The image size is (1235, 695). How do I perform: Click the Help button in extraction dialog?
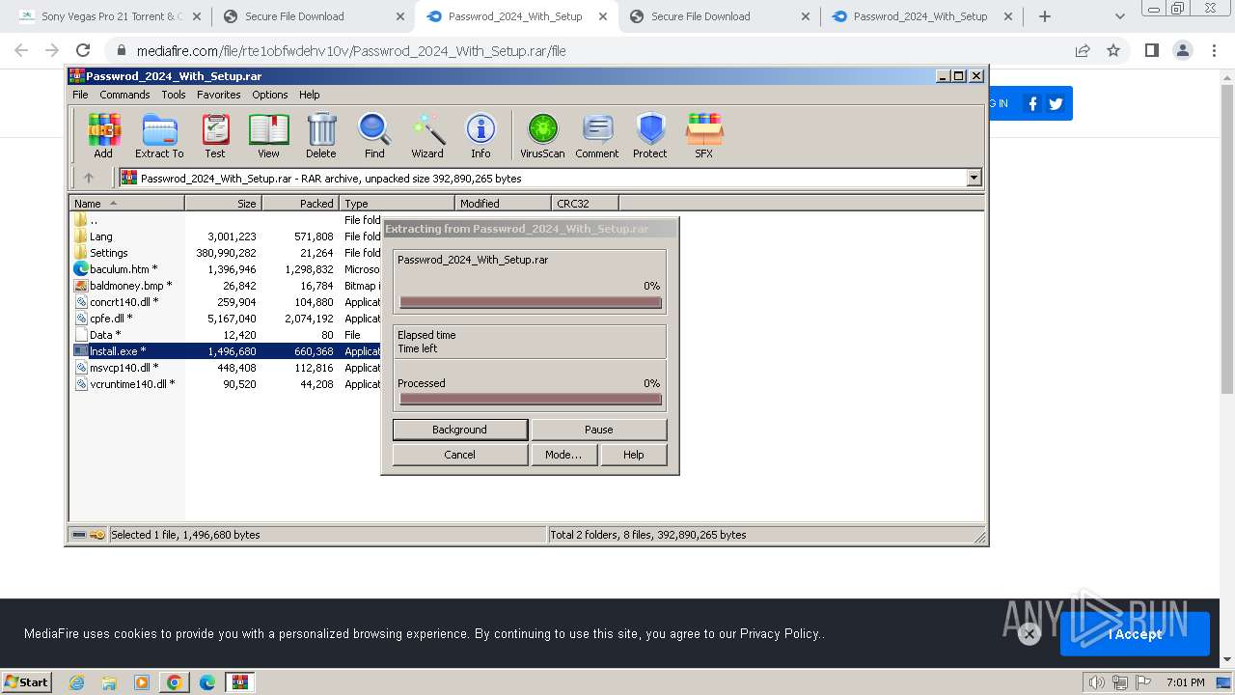(x=634, y=455)
